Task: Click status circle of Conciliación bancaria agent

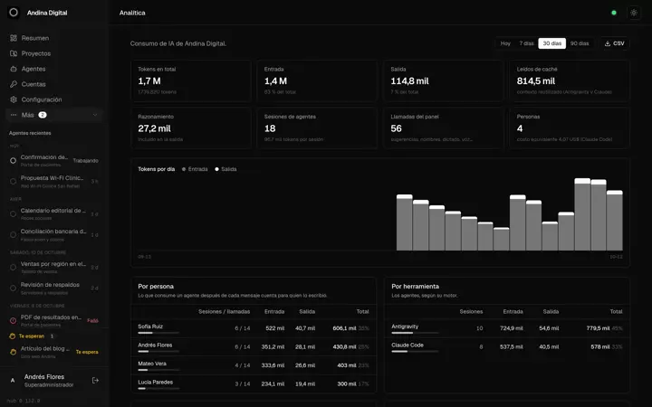Action: coord(13,234)
